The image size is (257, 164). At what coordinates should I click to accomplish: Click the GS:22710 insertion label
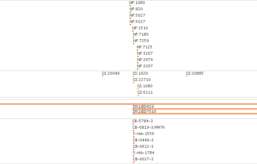[x=142, y=80]
